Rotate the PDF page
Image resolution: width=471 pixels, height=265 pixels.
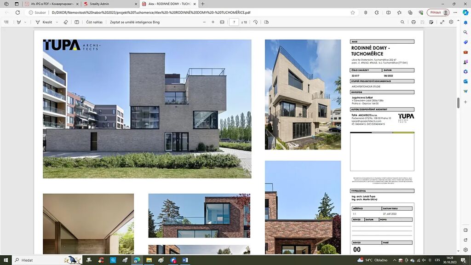click(x=255, y=22)
